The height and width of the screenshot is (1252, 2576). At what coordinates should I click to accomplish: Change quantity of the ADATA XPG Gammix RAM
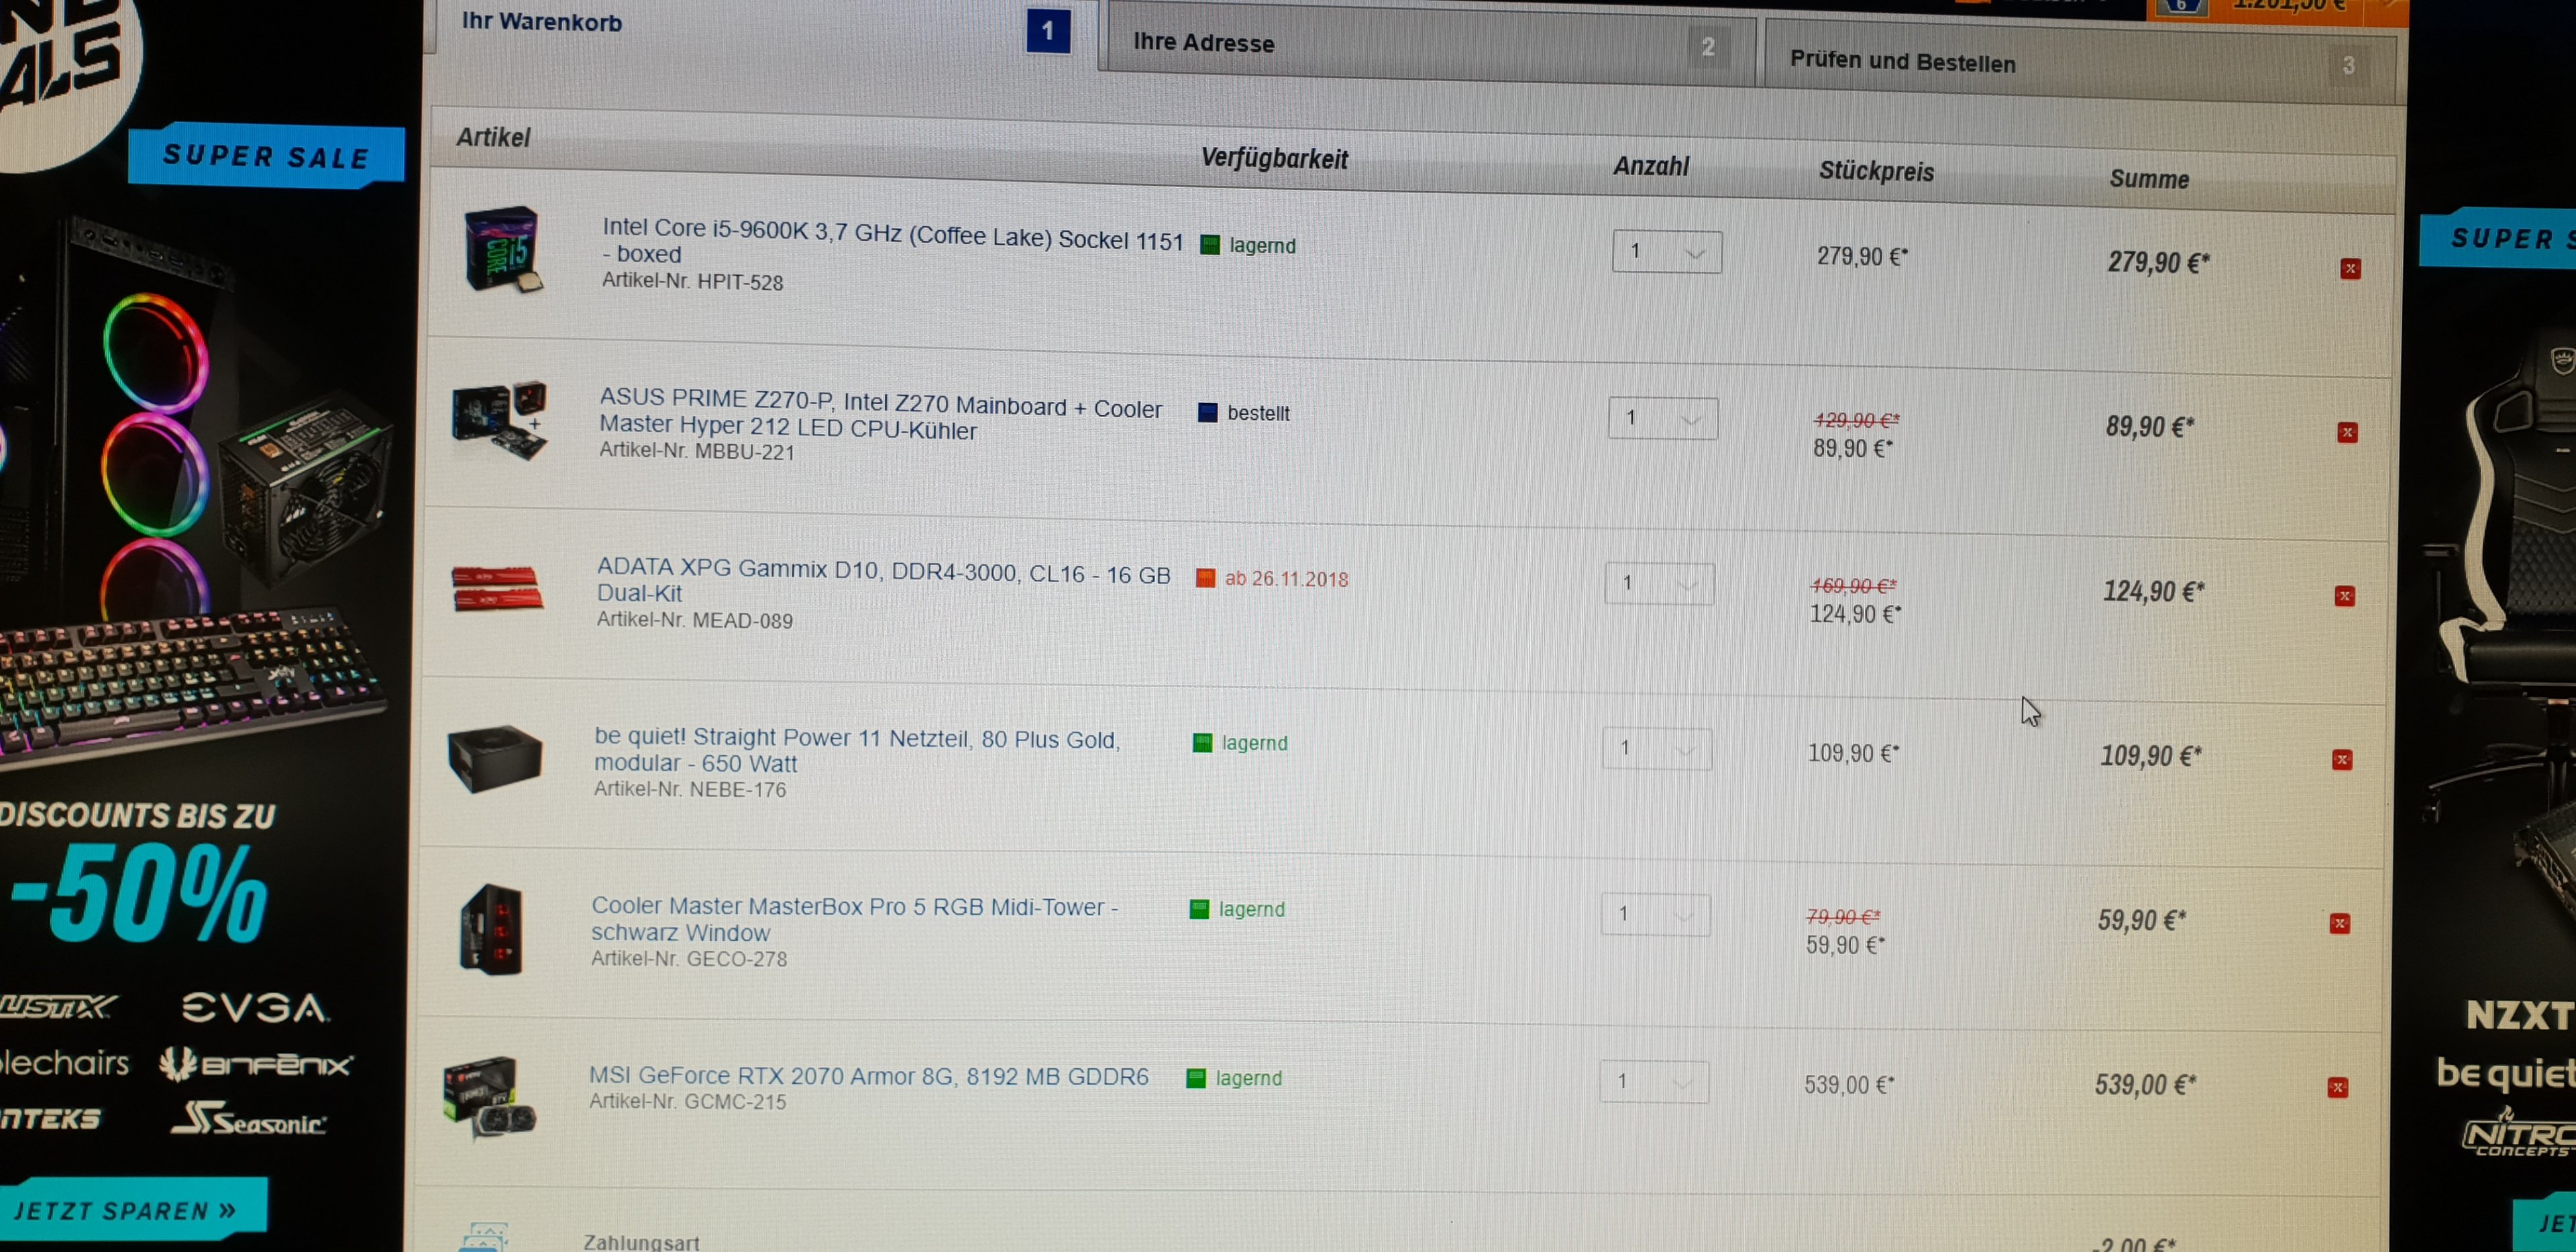tap(1659, 583)
